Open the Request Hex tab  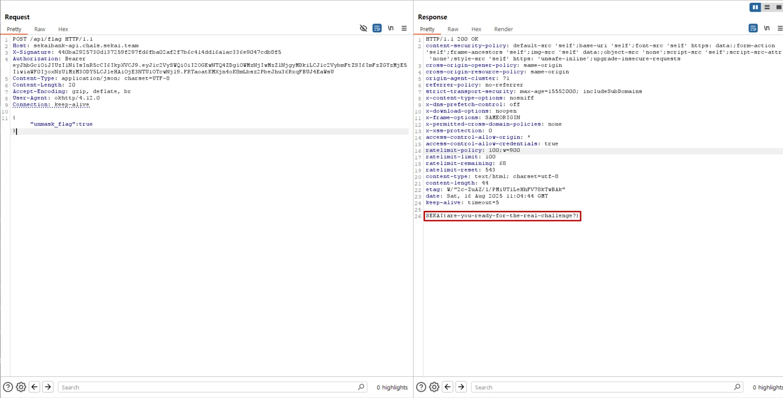click(x=63, y=29)
